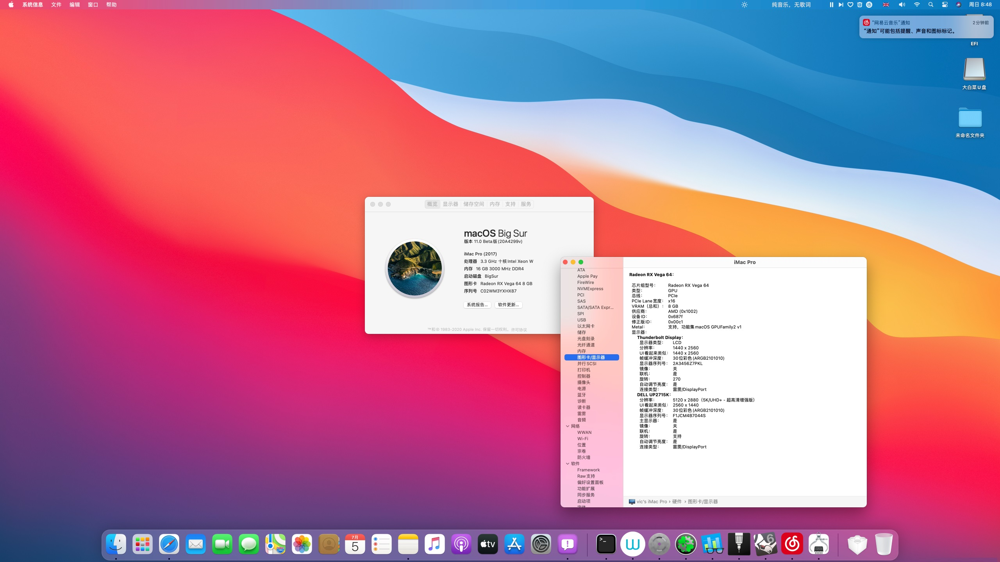Open the Finder icon in Dock

coord(116,544)
